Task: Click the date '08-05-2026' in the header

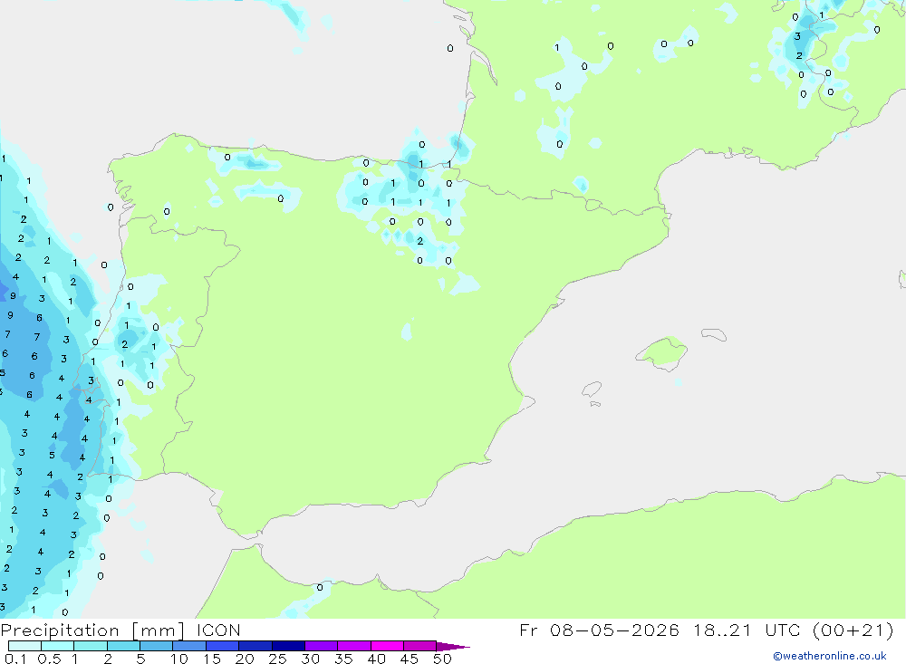Action: coord(614,630)
